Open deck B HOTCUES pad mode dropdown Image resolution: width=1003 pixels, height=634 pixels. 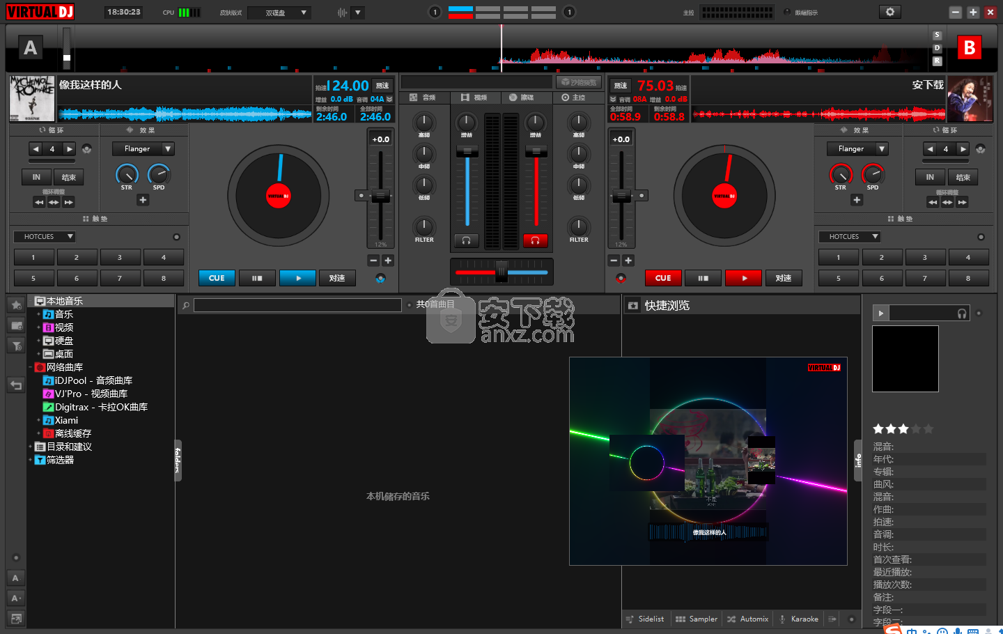pyautogui.click(x=850, y=237)
